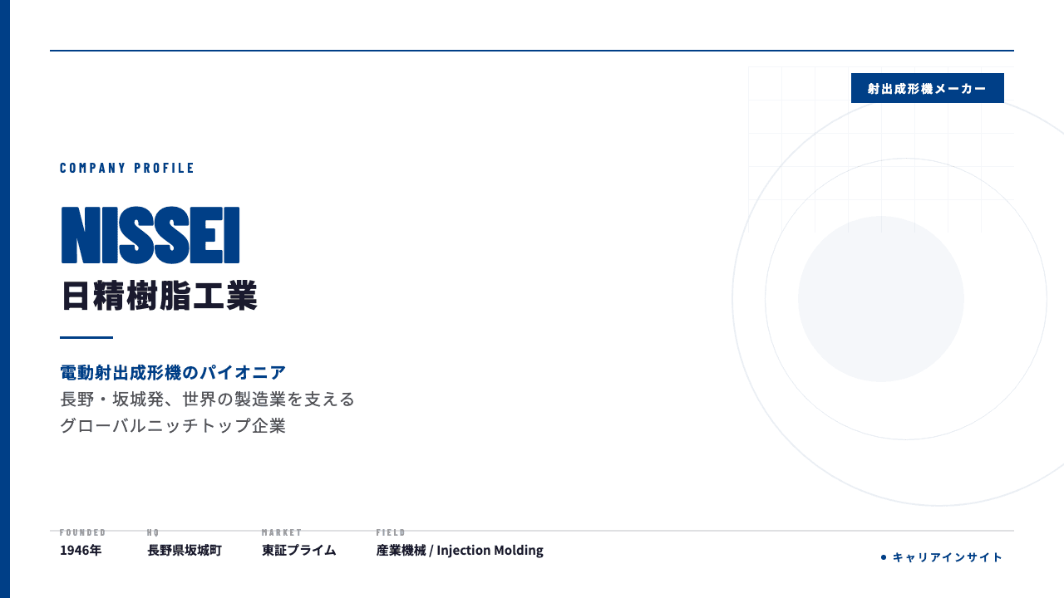Click the HQ label

[x=153, y=532]
